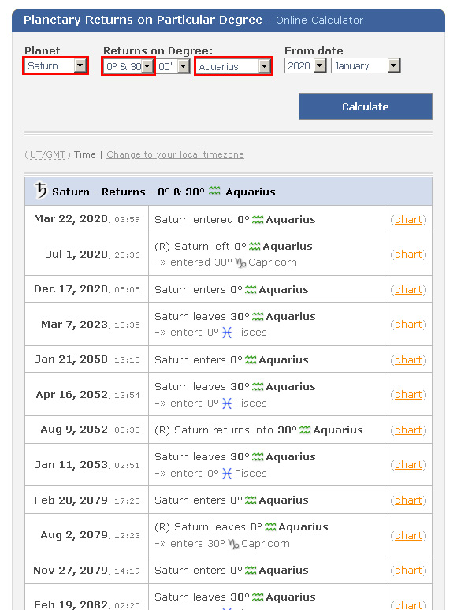Open the minutes dropdown showing 00'
457x610 pixels.
coord(173,66)
